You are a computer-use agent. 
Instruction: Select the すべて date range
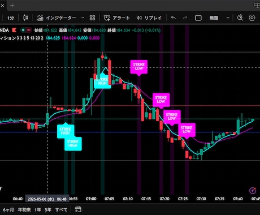click(x=61, y=209)
